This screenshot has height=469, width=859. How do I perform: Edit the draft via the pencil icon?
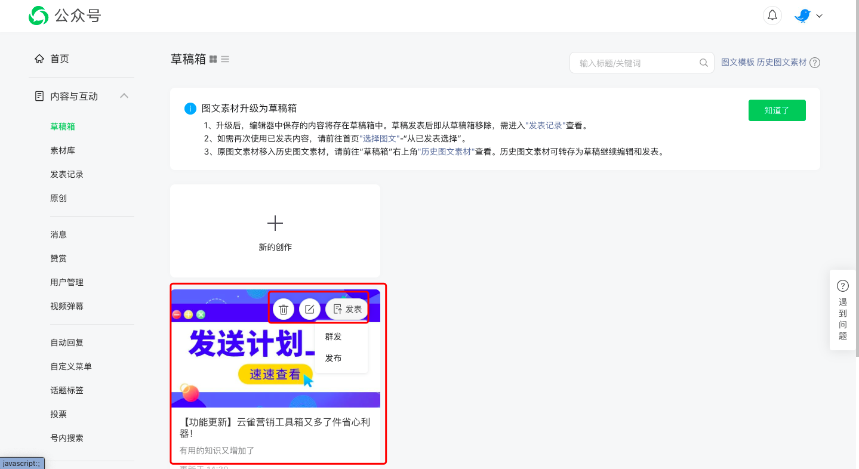coord(310,309)
